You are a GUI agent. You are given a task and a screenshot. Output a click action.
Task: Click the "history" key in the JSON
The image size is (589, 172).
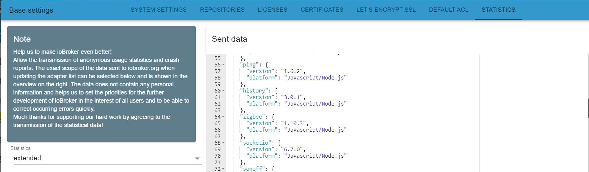click(x=254, y=91)
